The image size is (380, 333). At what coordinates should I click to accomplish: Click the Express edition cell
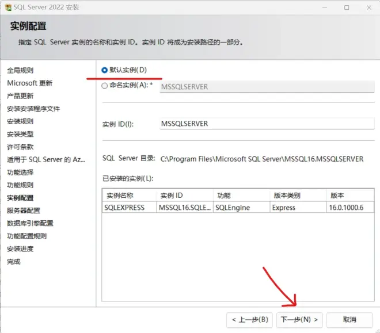[x=298, y=208]
